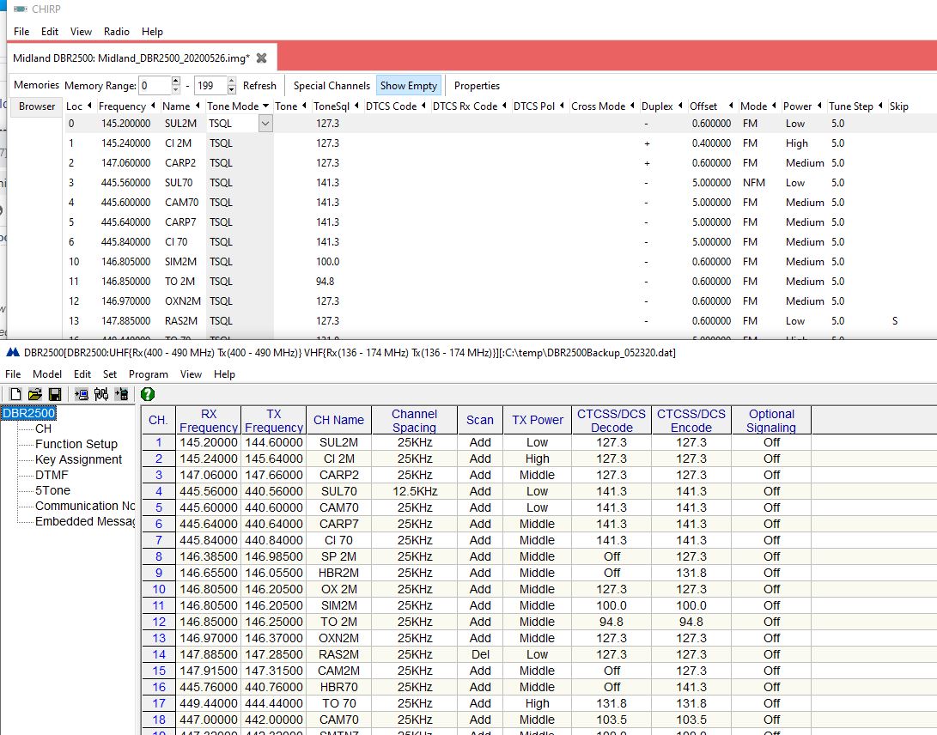Click the New file icon in DBR2500 toolbar

tap(15, 394)
